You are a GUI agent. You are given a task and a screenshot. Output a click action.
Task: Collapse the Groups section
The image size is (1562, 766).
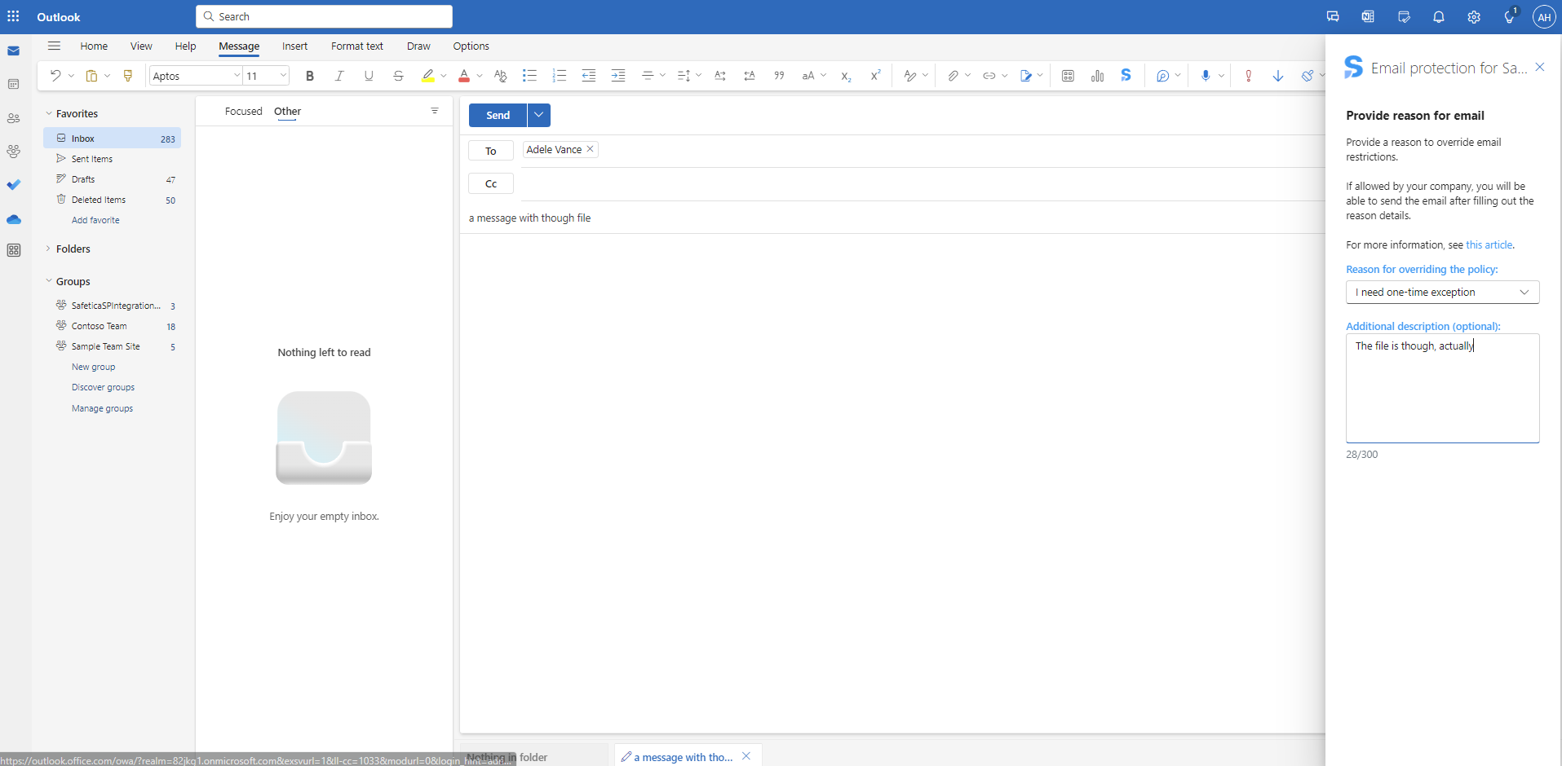click(x=49, y=281)
